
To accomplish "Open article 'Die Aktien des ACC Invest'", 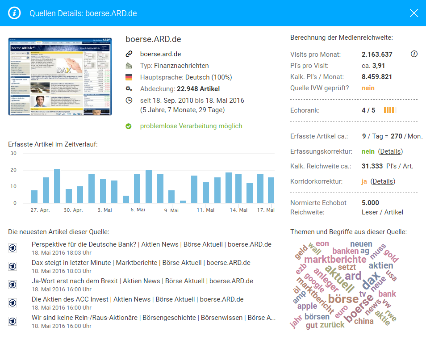I will (137, 299).
